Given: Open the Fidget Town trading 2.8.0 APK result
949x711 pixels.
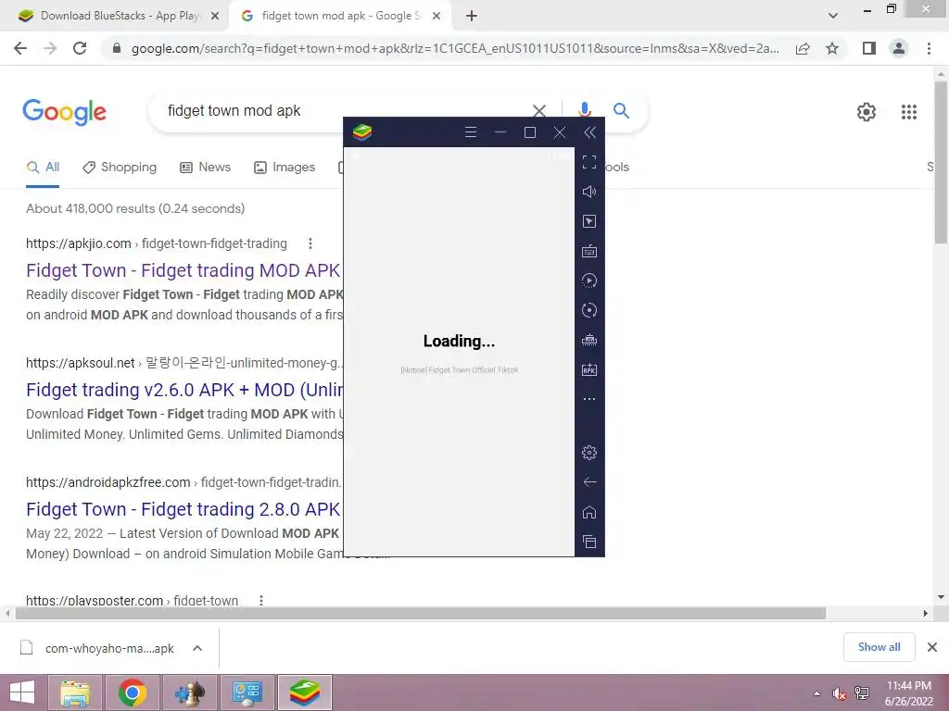Looking at the screenshot, I should coord(184,509).
